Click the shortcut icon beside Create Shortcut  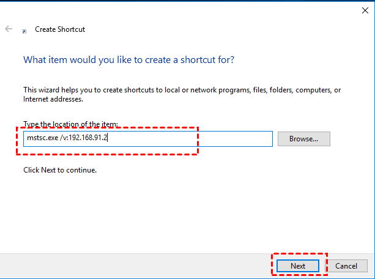pyautogui.click(x=24, y=31)
